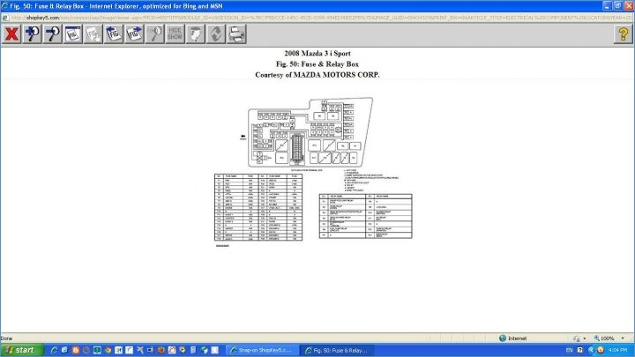
Task: Click the Courtesy of MAZDA MOTORS CORP. text
Action: point(317,75)
